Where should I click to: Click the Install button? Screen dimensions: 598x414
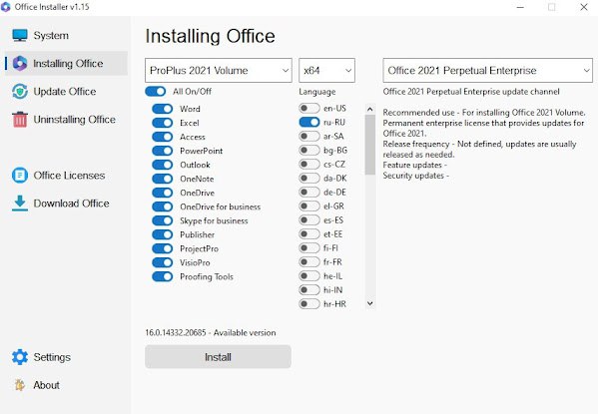point(219,357)
